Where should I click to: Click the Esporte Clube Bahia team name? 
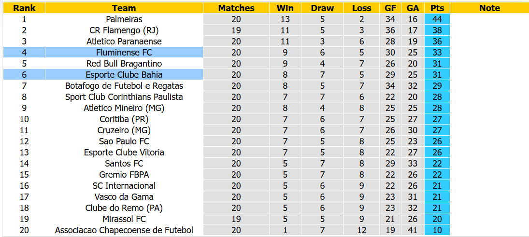click(x=124, y=74)
